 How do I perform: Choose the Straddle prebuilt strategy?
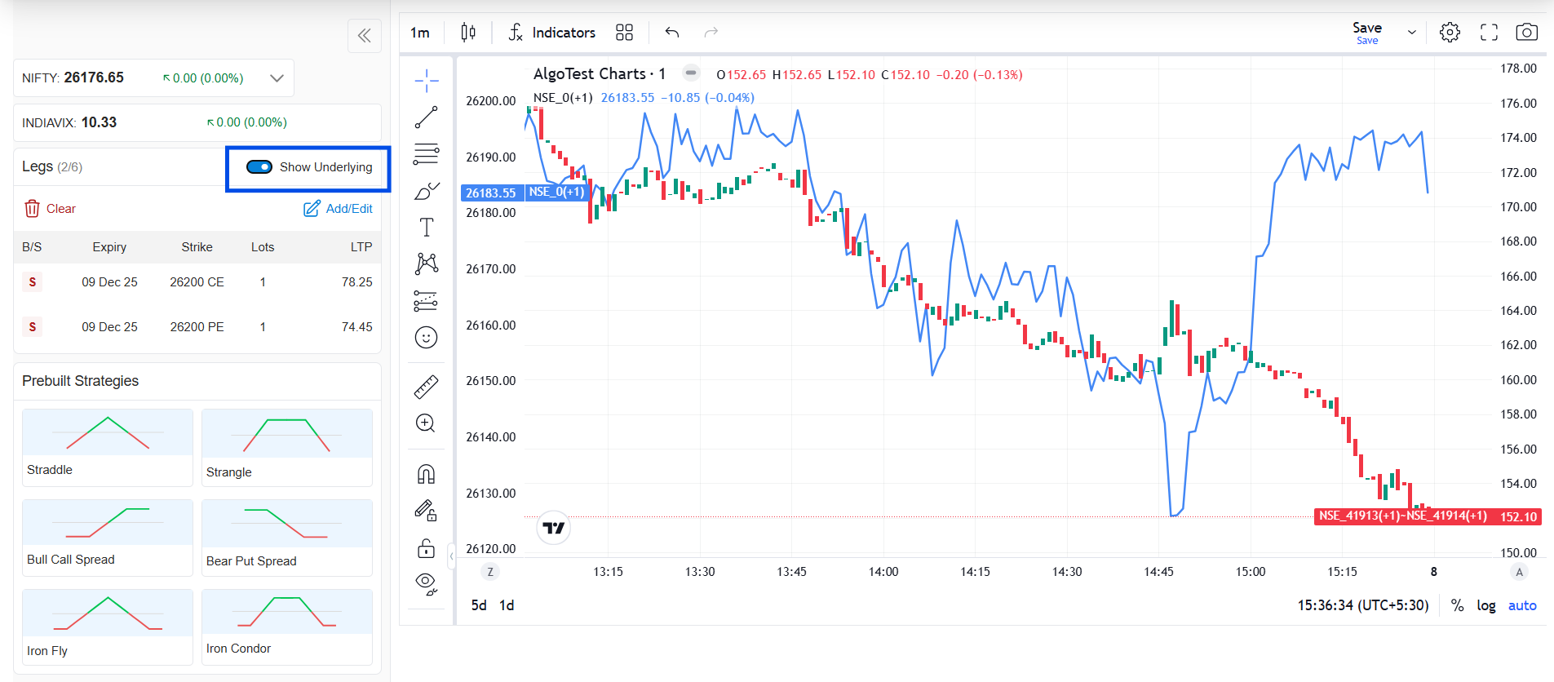click(108, 447)
